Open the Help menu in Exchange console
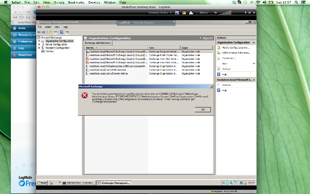The width and height of the screenshot is (310, 194). [65, 27]
